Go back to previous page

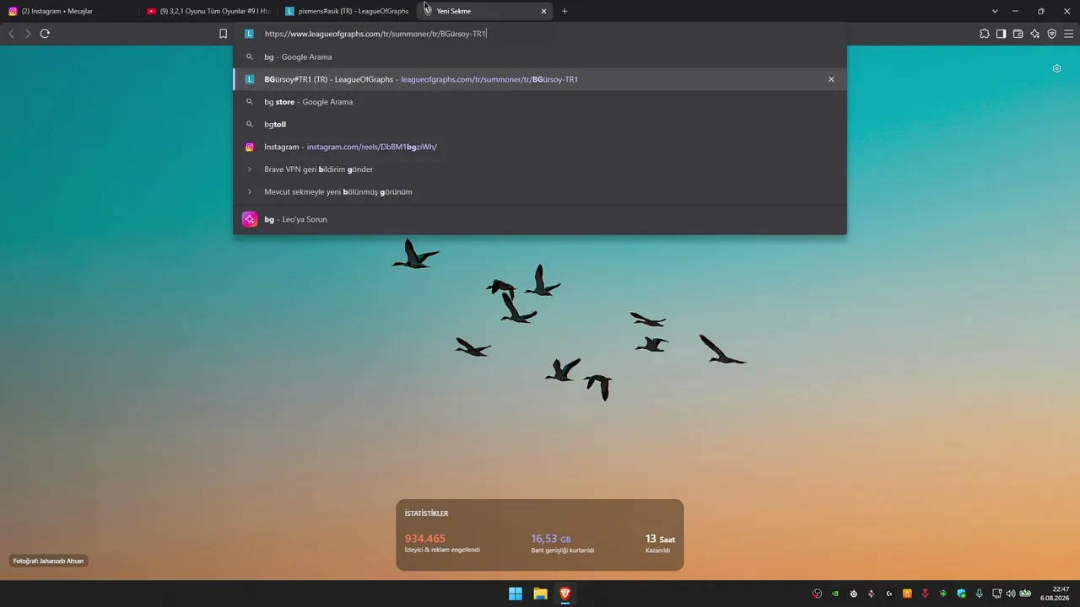11,34
